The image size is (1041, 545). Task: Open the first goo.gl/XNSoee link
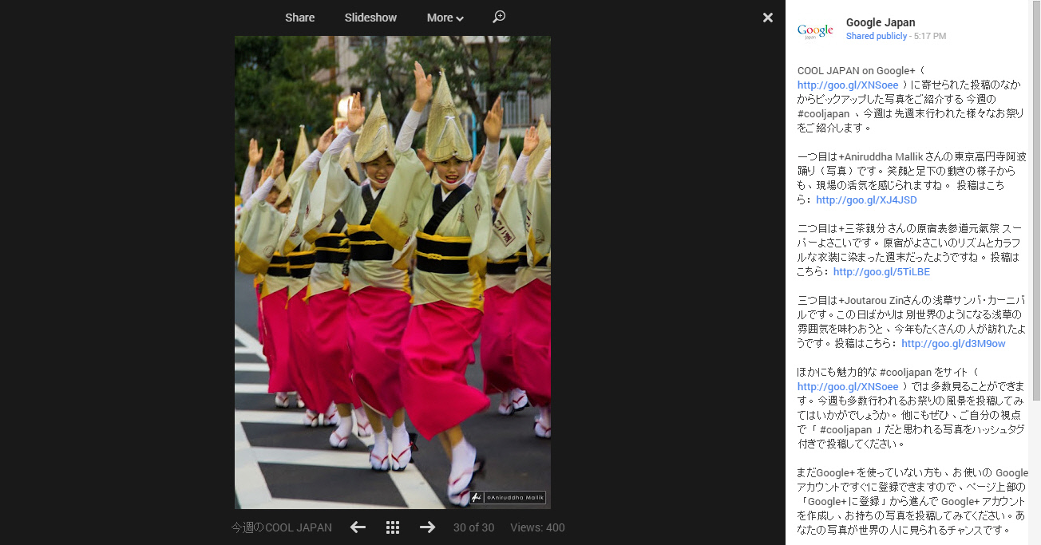pyautogui.click(x=848, y=85)
